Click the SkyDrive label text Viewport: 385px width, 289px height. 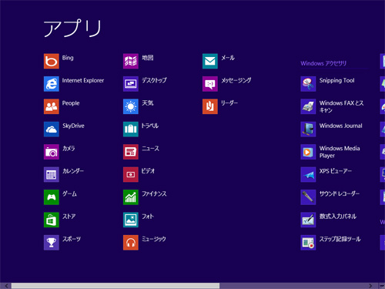(x=73, y=126)
